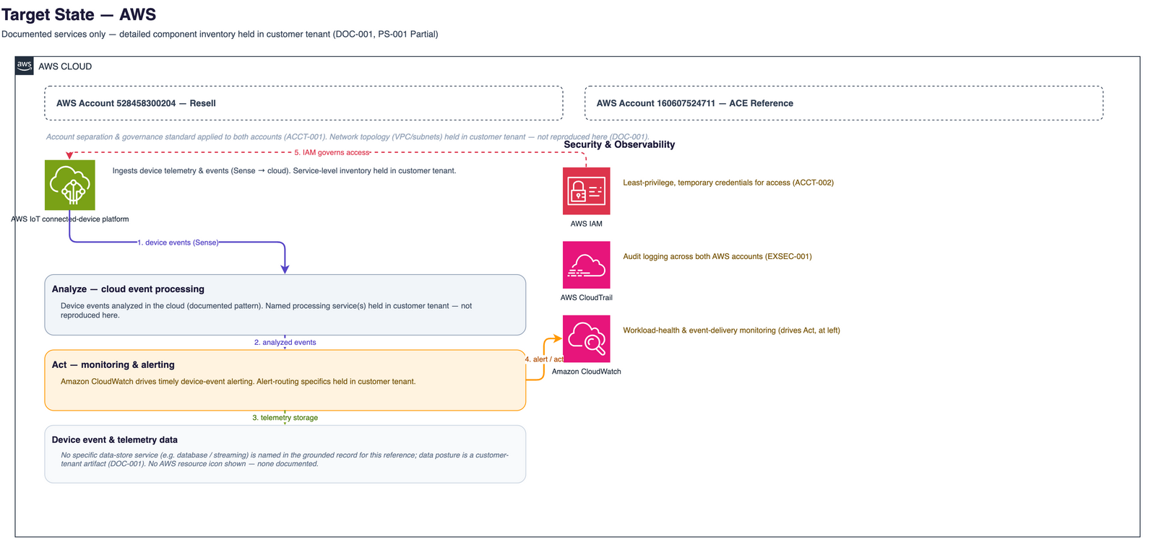The width and height of the screenshot is (1156, 539).
Task: Click the Security & Observability heading
Action: click(619, 144)
